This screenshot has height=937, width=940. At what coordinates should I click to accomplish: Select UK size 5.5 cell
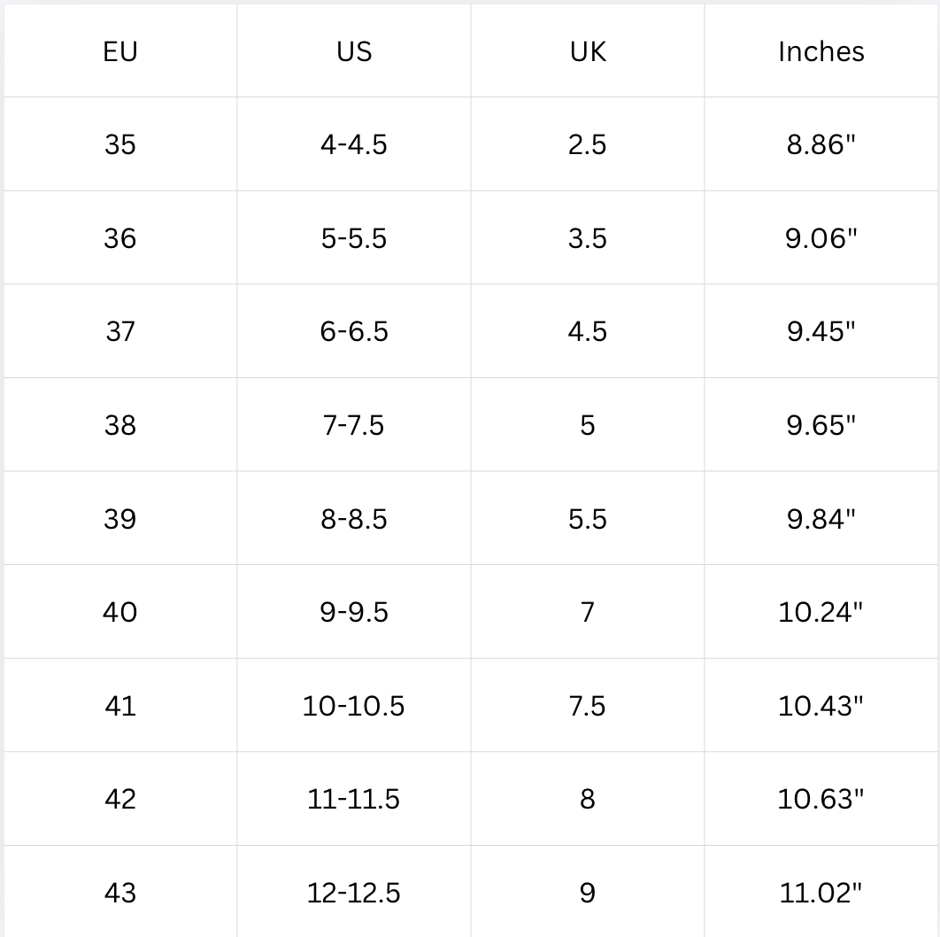[588, 518]
